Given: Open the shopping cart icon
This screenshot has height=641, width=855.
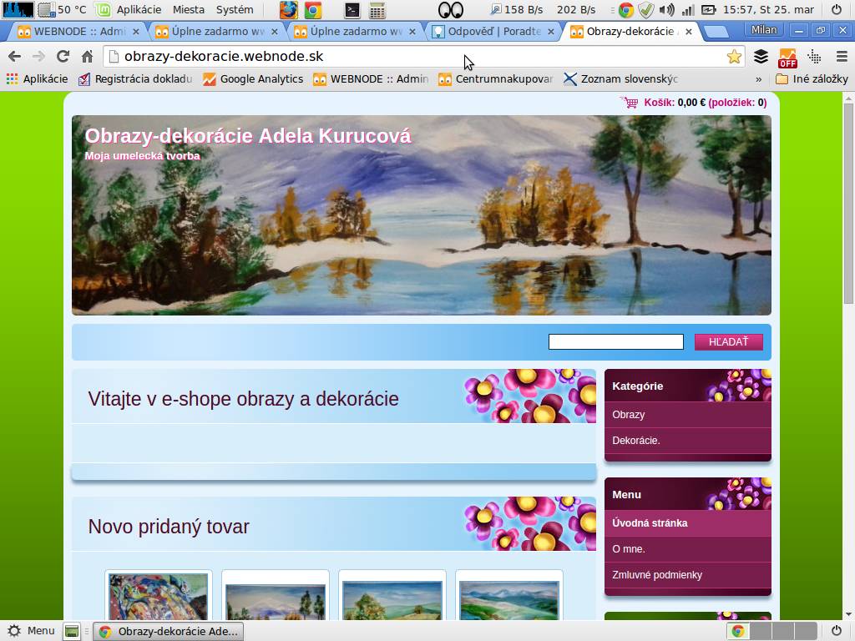Looking at the screenshot, I should [x=630, y=102].
